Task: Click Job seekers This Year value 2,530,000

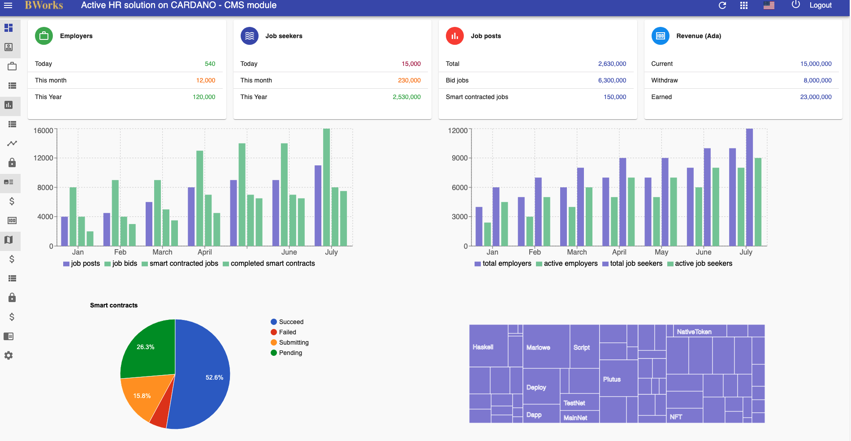Action: click(406, 97)
